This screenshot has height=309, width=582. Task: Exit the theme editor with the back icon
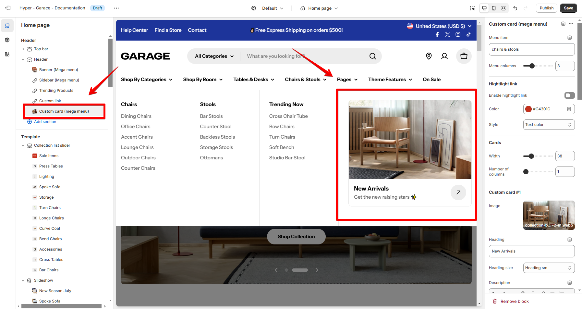pyautogui.click(x=8, y=8)
